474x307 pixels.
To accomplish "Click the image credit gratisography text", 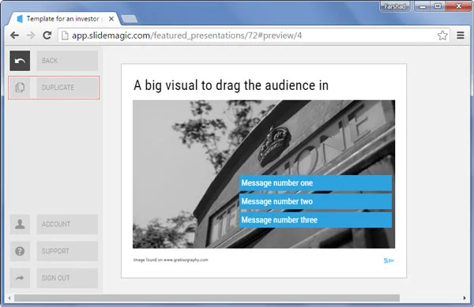I will (x=171, y=260).
